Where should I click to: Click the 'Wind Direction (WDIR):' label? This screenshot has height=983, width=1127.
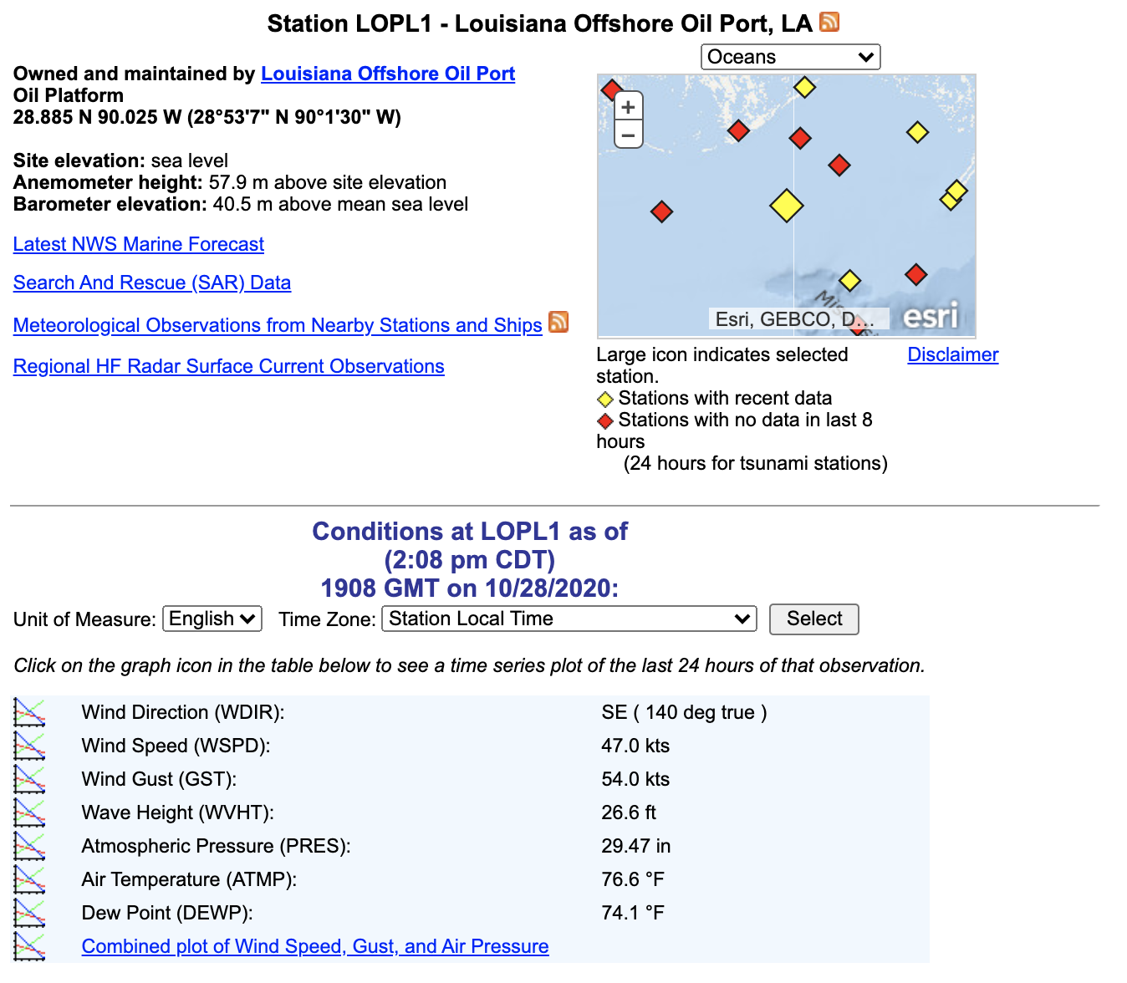[183, 712]
